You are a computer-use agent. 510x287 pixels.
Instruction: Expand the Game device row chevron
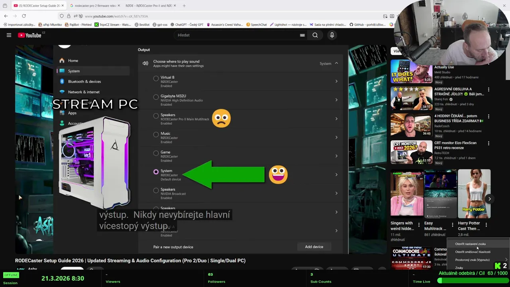point(336,156)
